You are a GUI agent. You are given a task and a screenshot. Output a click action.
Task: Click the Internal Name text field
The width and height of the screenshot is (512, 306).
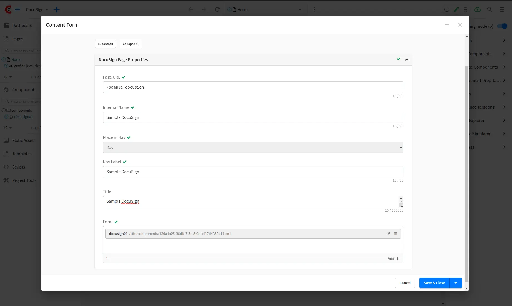tap(253, 117)
